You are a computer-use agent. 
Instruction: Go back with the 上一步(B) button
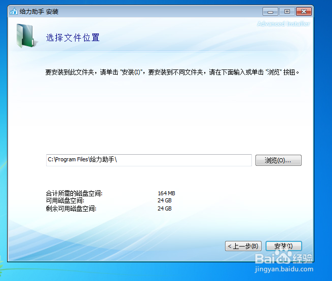click(x=243, y=246)
